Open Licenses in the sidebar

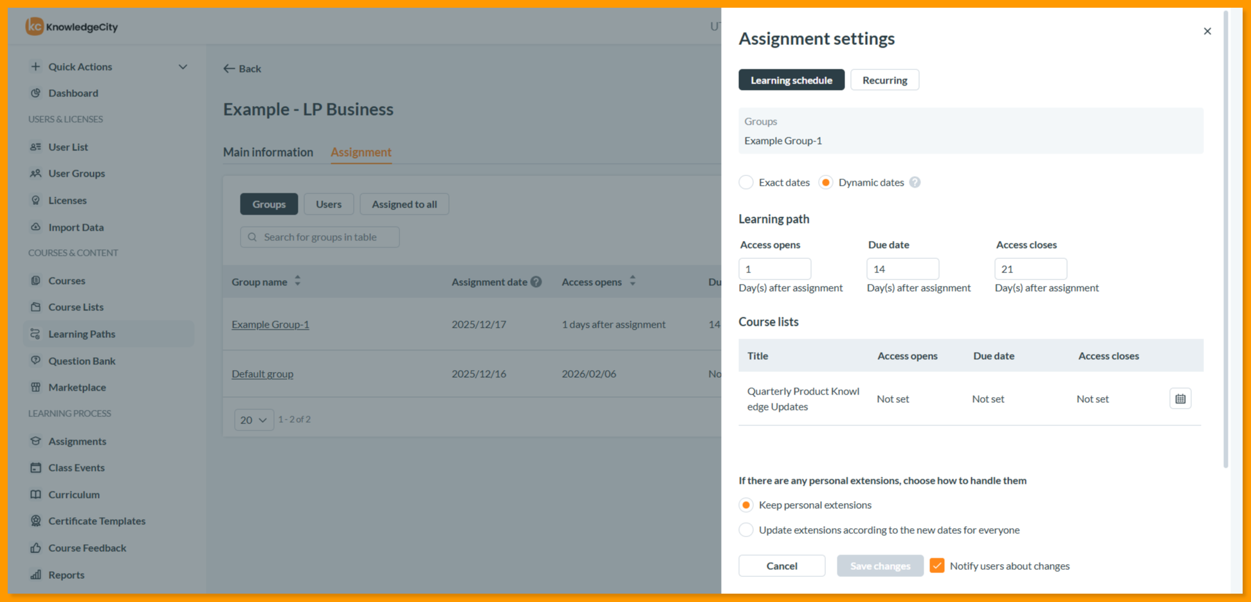pyautogui.click(x=67, y=200)
